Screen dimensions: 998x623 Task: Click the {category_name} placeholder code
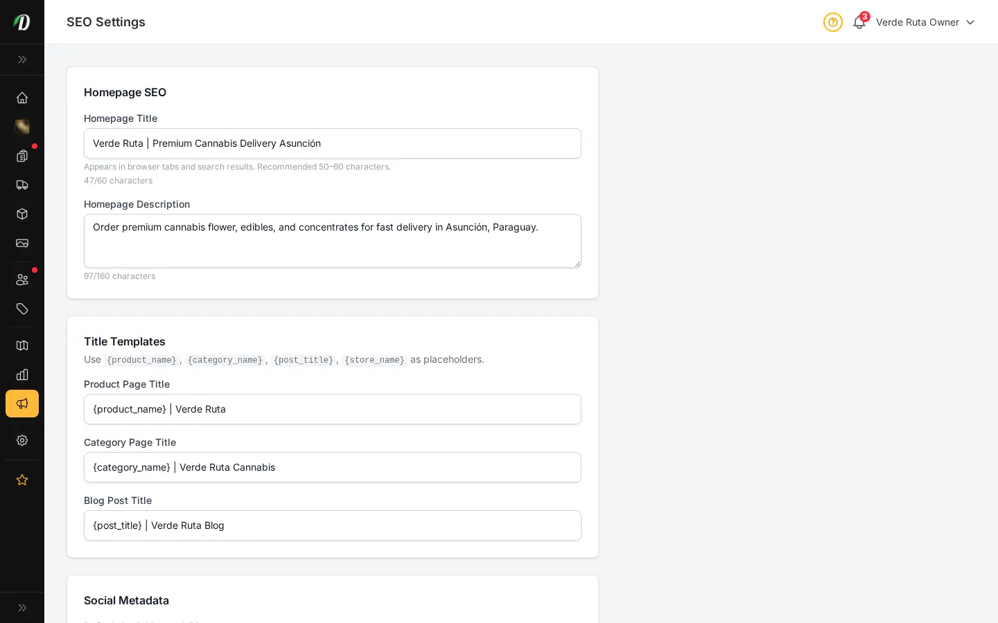pos(225,360)
